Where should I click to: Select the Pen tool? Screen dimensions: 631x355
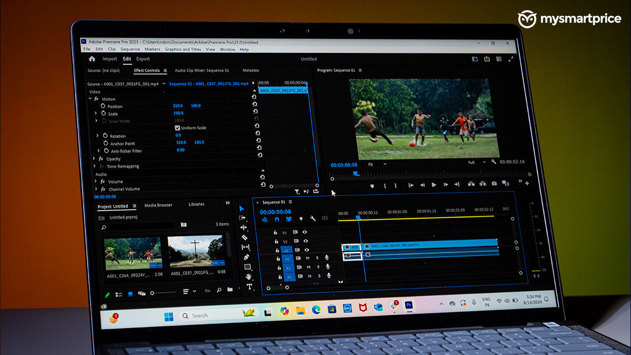246,257
